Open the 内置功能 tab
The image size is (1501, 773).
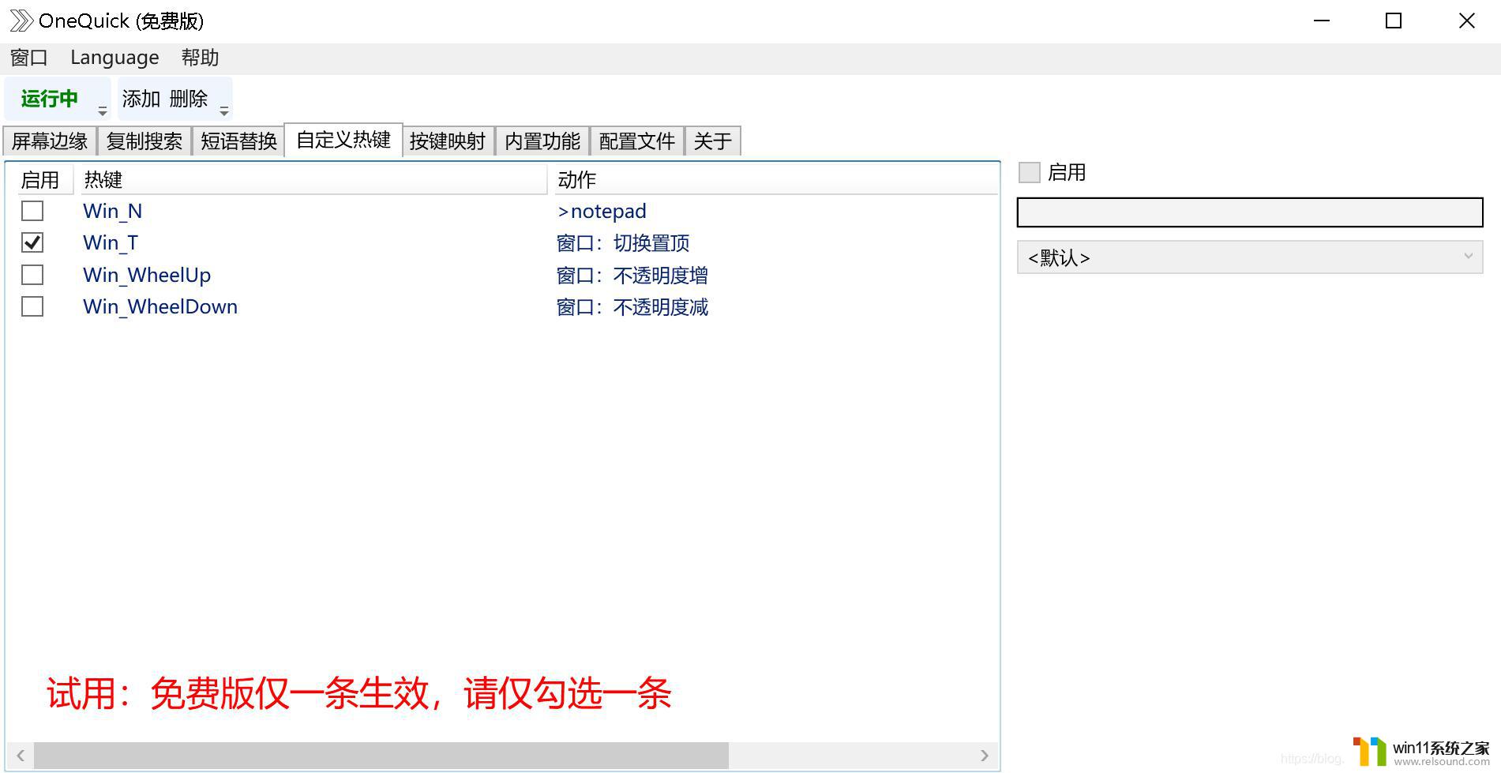point(542,141)
